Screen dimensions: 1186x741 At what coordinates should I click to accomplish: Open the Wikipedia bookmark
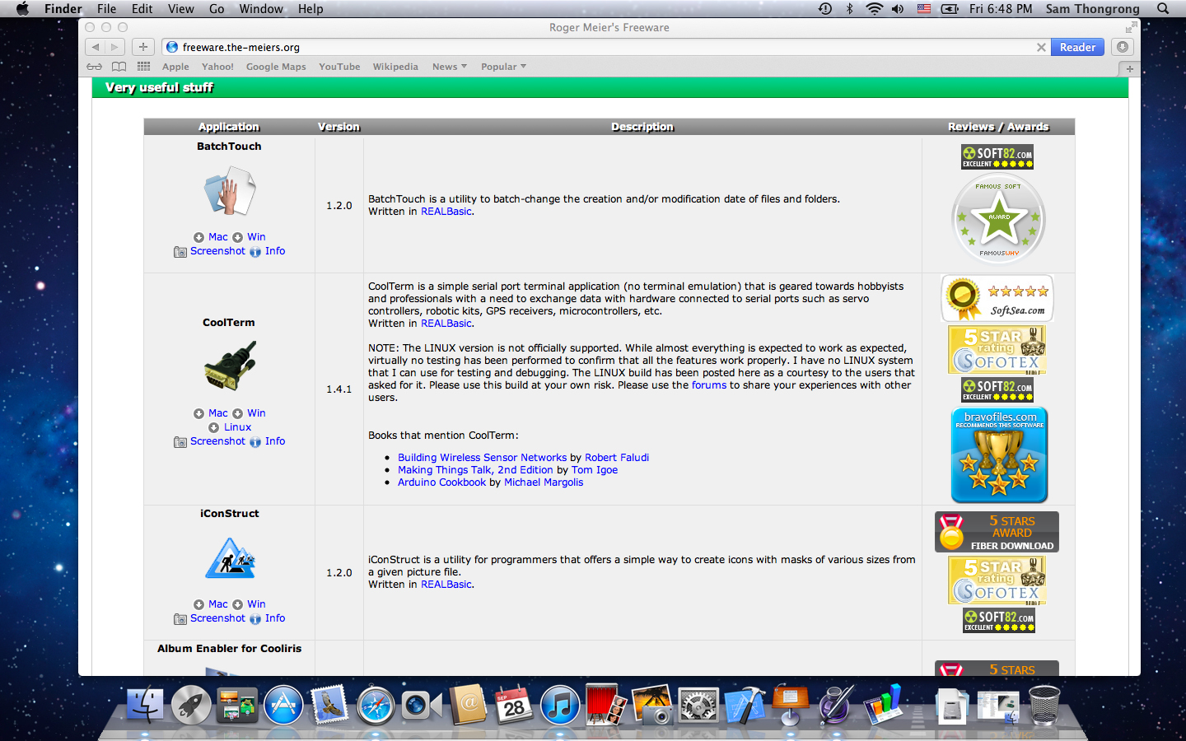tap(395, 67)
